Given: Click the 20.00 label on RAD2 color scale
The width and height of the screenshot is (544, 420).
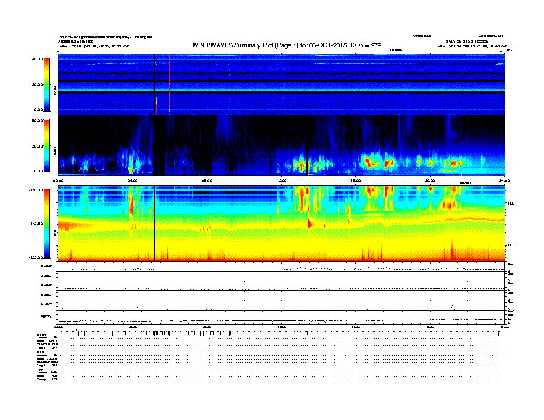Looking at the screenshot, I should click(x=37, y=84).
